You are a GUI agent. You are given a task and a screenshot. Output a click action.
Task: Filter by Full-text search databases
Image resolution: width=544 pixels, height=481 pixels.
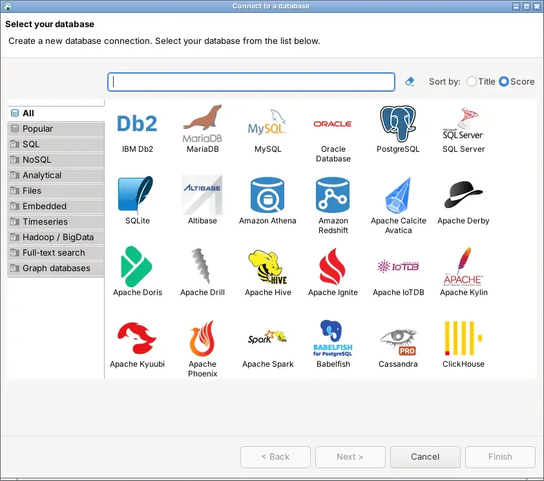[x=56, y=253]
